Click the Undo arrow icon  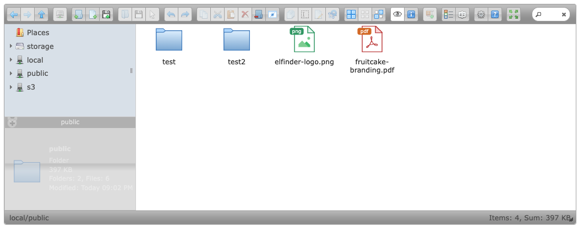(171, 15)
